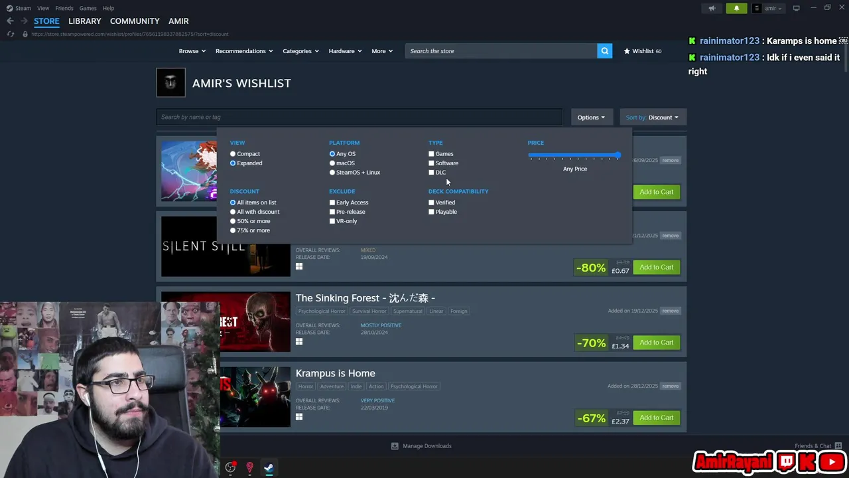
Task: Open the Friends menu
Action: pos(64,8)
